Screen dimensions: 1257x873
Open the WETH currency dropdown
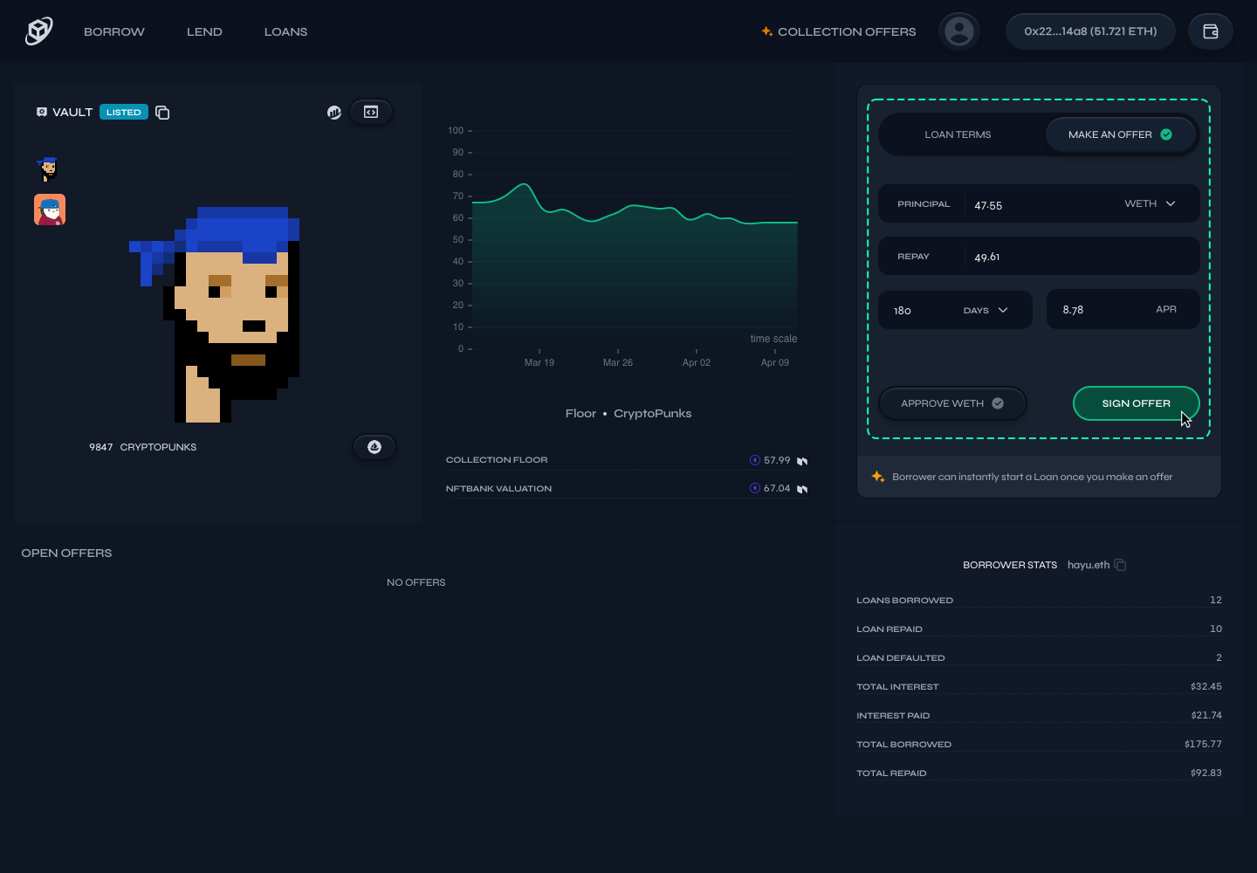1150,203
